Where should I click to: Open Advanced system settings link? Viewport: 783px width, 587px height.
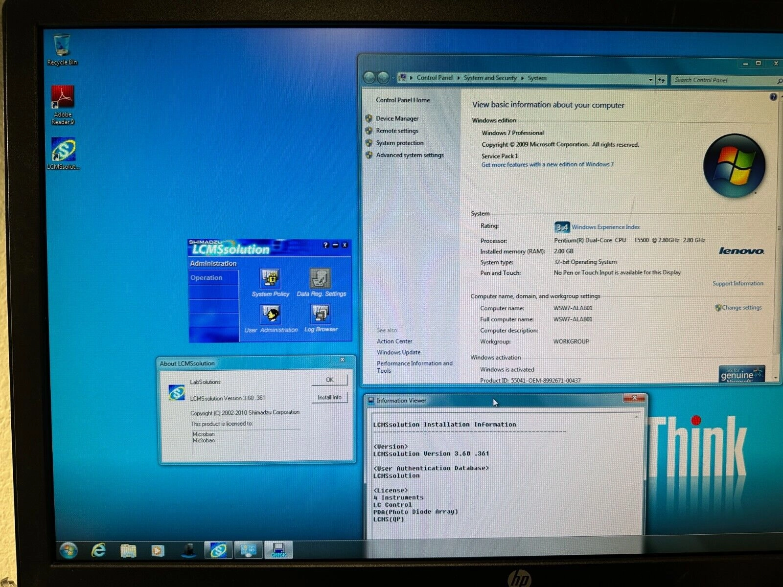pyautogui.click(x=410, y=155)
